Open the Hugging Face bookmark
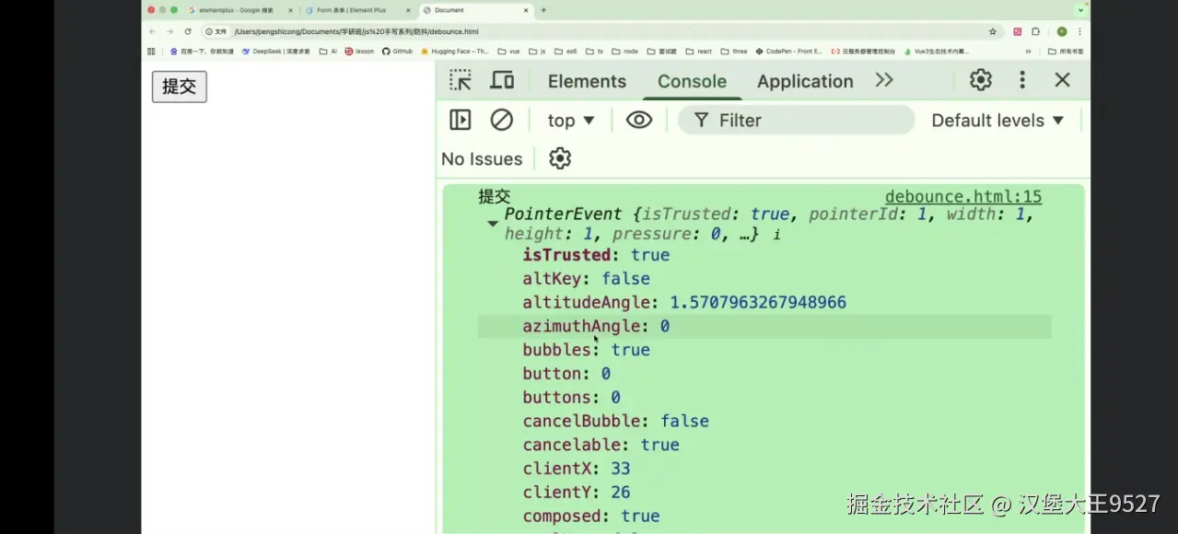The image size is (1178, 534). (455, 52)
